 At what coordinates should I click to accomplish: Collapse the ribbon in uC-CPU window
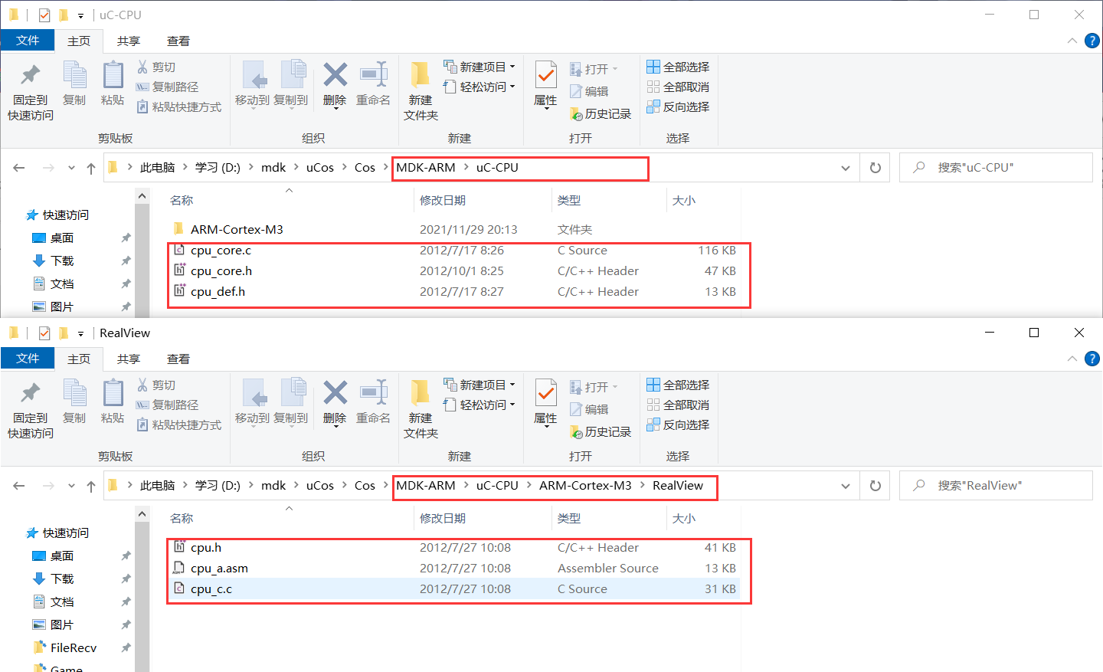click(1072, 41)
